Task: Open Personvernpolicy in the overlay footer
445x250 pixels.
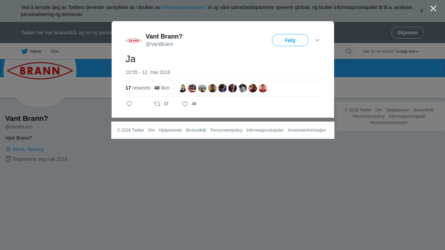Action: point(226,130)
